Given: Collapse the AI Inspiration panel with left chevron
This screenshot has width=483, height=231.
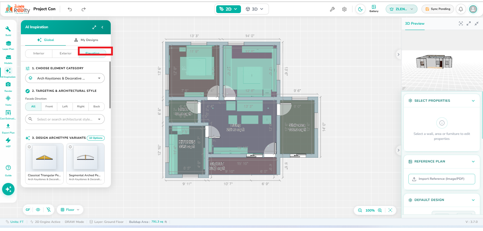Looking at the screenshot, I should click(102, 27).
